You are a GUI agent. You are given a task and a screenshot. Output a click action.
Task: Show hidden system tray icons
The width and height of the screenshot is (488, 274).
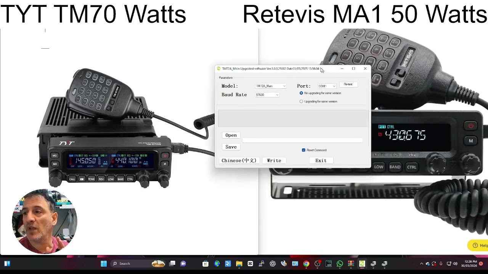(x=421, y=264)
